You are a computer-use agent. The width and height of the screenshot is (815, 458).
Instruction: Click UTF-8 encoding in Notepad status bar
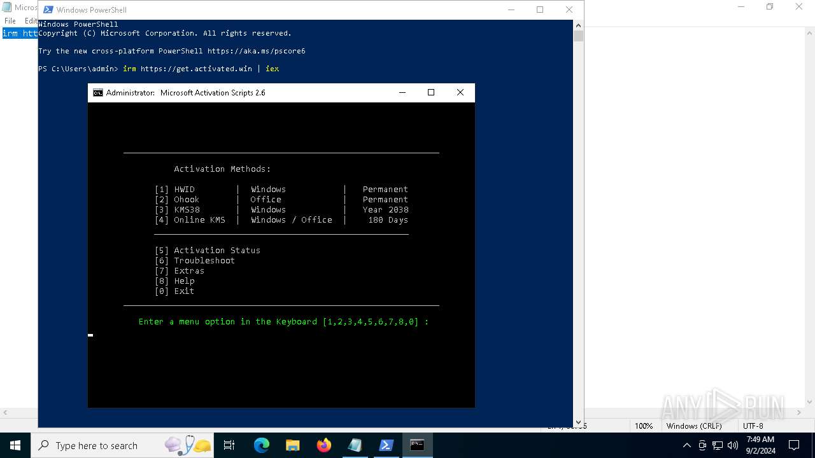pyautogui.click(x=753, y=426)
